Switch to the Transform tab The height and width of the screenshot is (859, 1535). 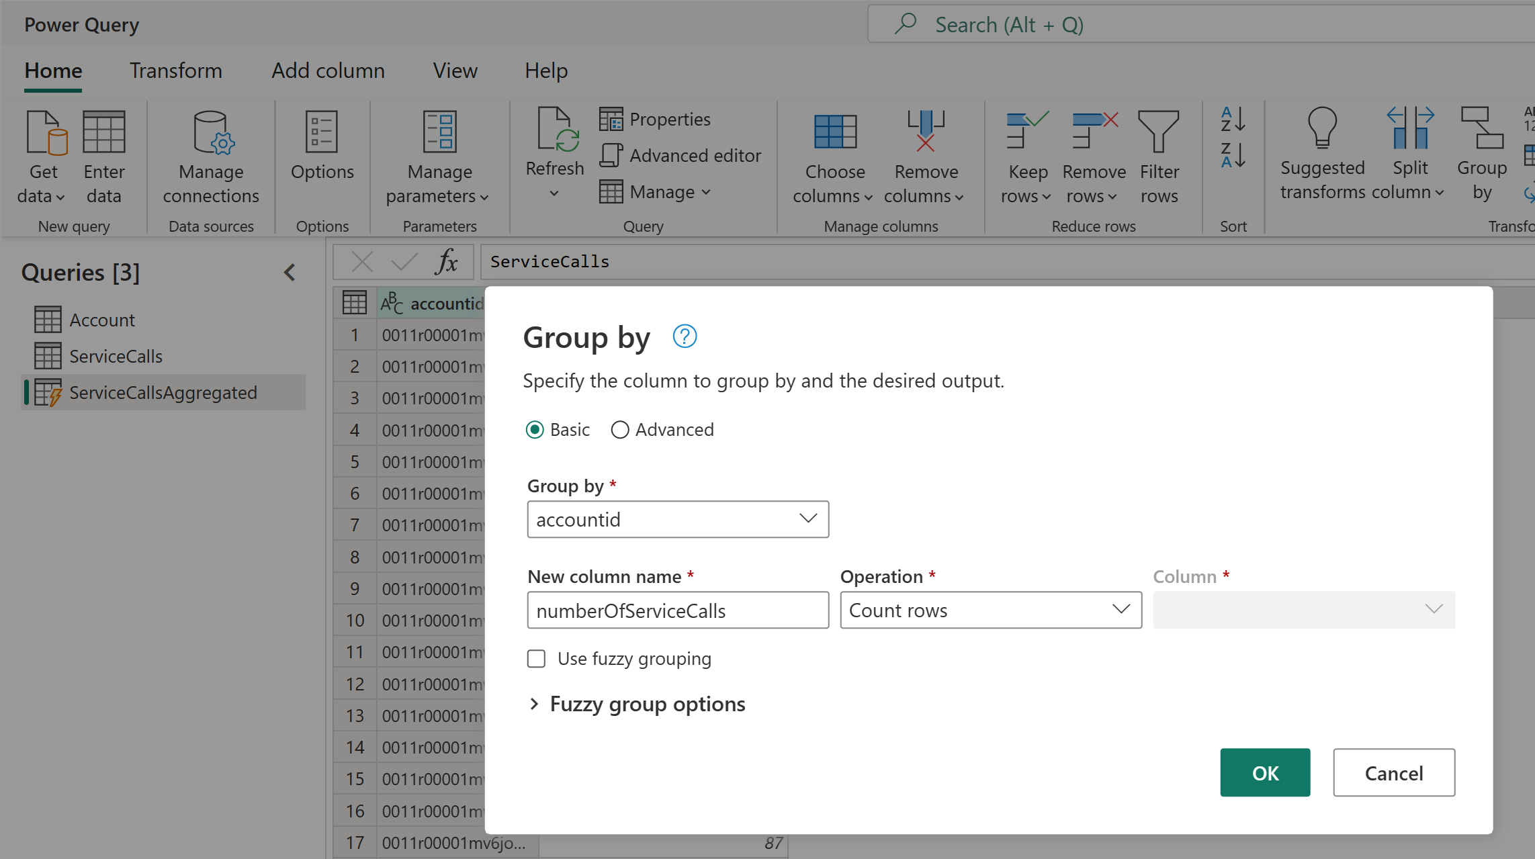click(x=175, y=71)
